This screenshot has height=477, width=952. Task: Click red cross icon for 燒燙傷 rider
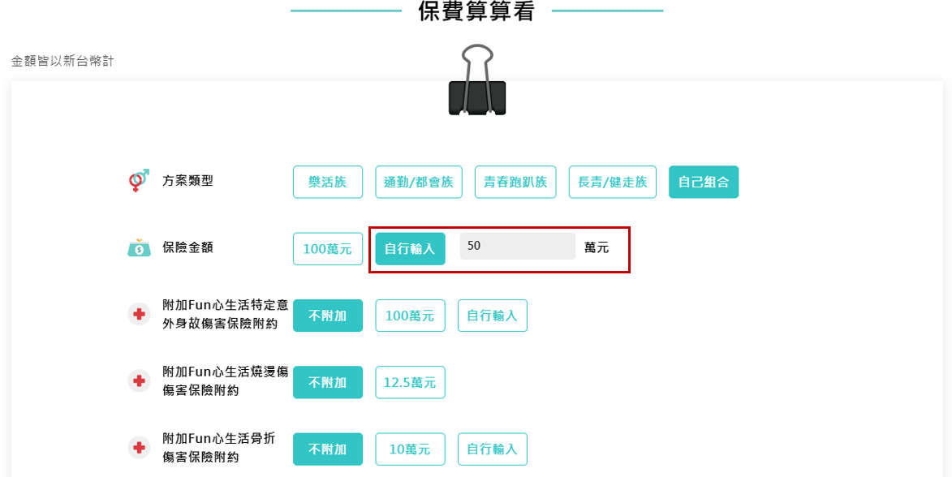[x=139, y=380]
